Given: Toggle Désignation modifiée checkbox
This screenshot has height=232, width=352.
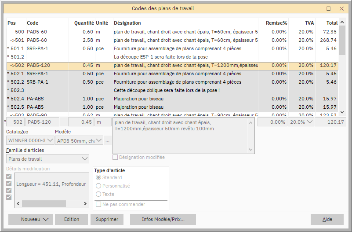Looking at the screenshot, I should click(116, 157).
